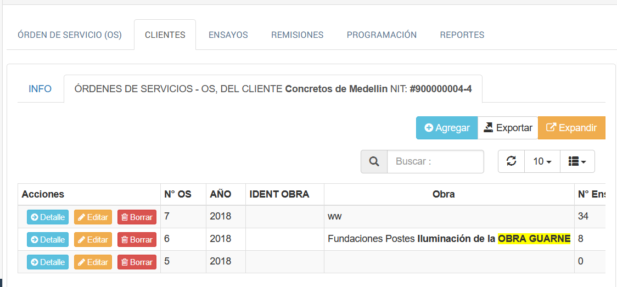Delete order number 5 with Borrar
The width and height of the screenshot is (617, 287).
(137, 262)
